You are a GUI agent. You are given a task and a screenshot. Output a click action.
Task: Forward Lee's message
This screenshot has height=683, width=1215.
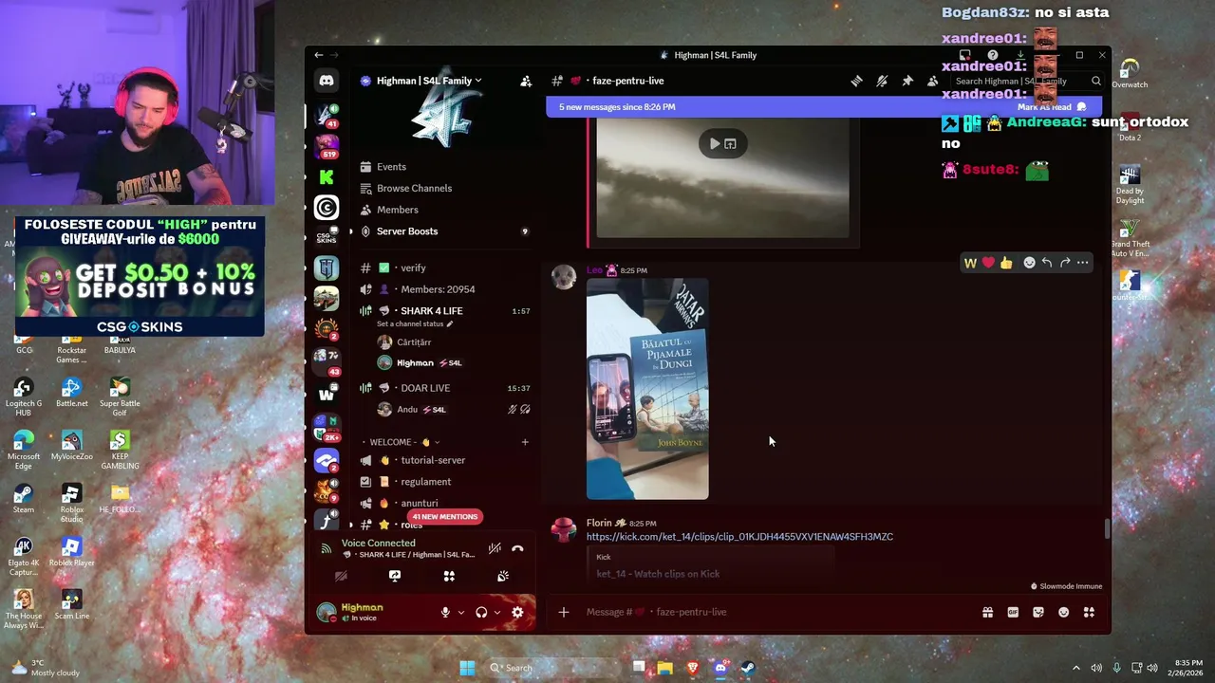click(x=1065, y=263)
